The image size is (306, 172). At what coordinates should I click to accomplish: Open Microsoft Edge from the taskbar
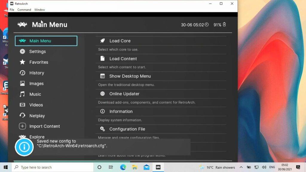(x=123, y=167)
